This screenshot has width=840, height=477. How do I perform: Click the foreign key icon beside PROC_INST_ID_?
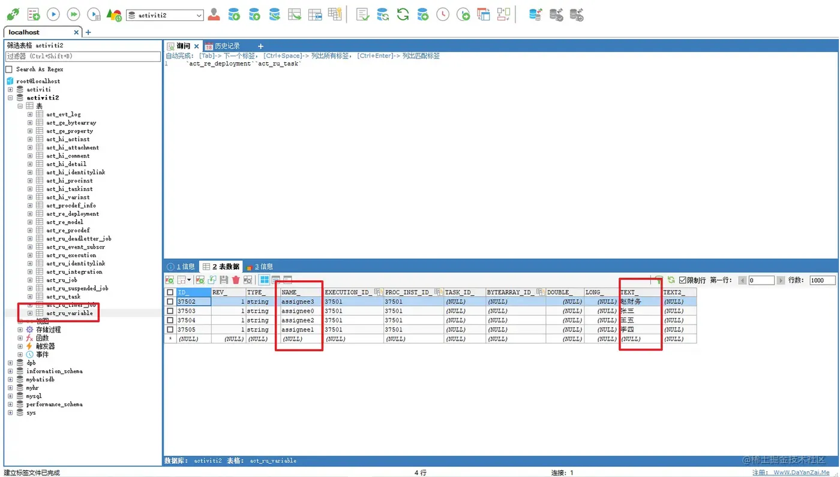438,292
